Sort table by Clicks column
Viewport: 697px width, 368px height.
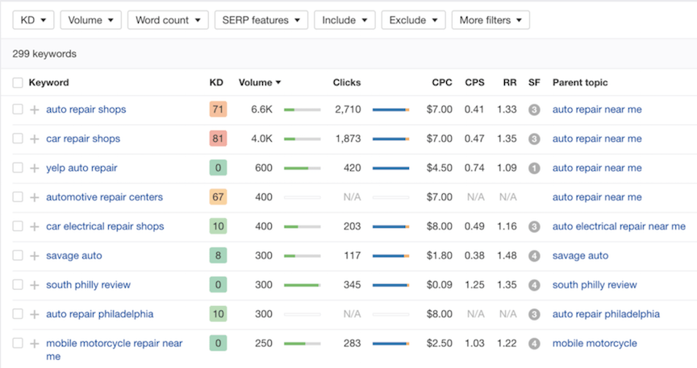pos(347,82)
